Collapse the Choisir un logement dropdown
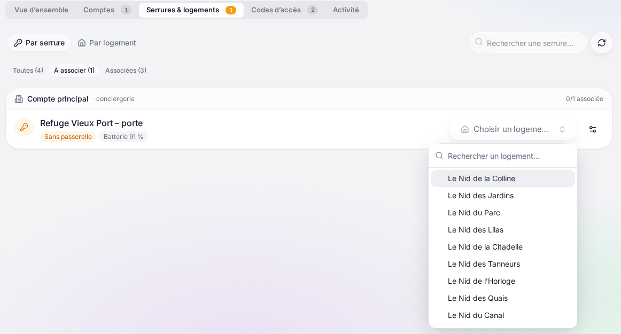 coord(513,129)
